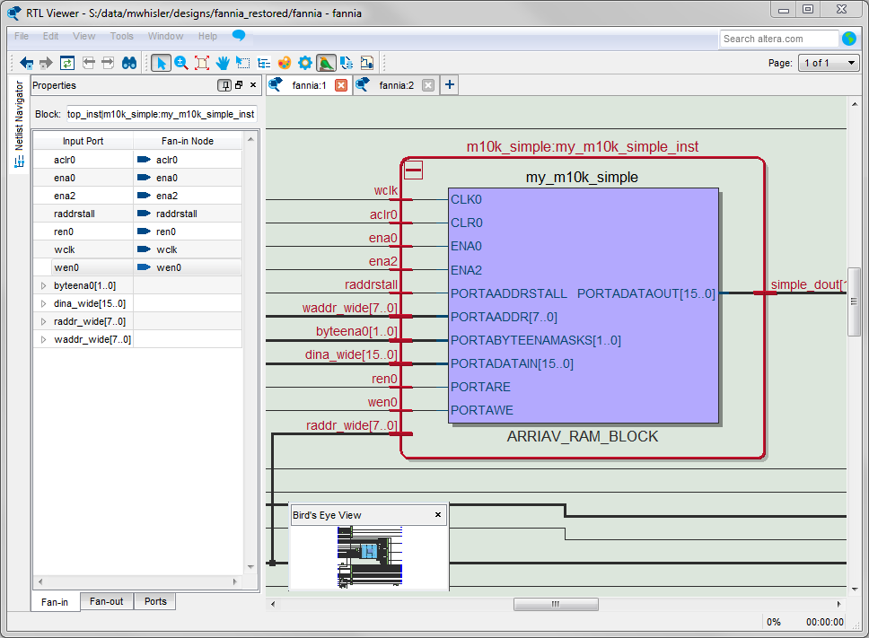Add a new tab with plus button
The height and width of the screenshot is (638, 869).
pyautogui.click(x=450, y=85)
